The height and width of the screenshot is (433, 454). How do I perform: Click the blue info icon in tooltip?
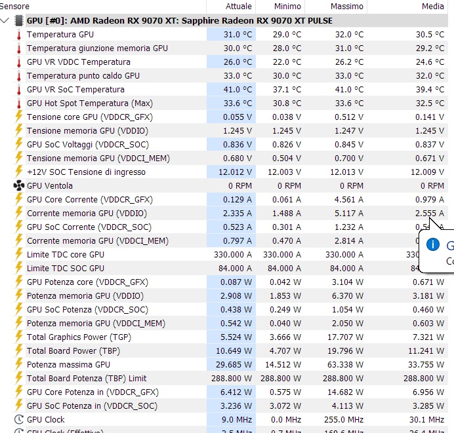[x=433, y=244]
